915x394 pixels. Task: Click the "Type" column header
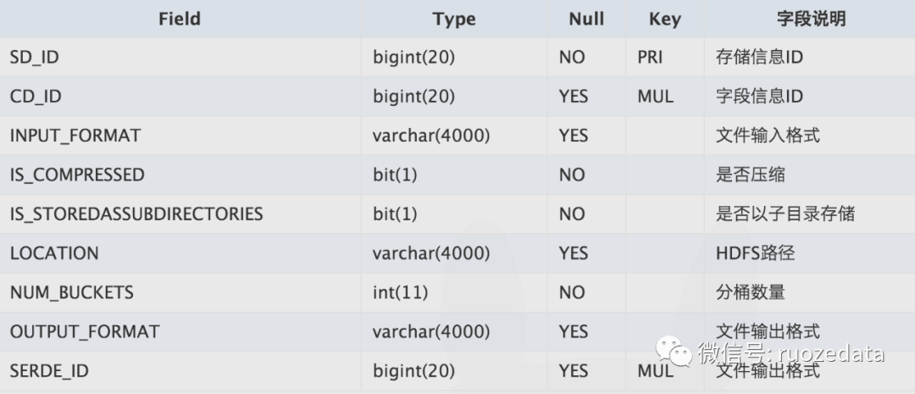coord(454,19)
